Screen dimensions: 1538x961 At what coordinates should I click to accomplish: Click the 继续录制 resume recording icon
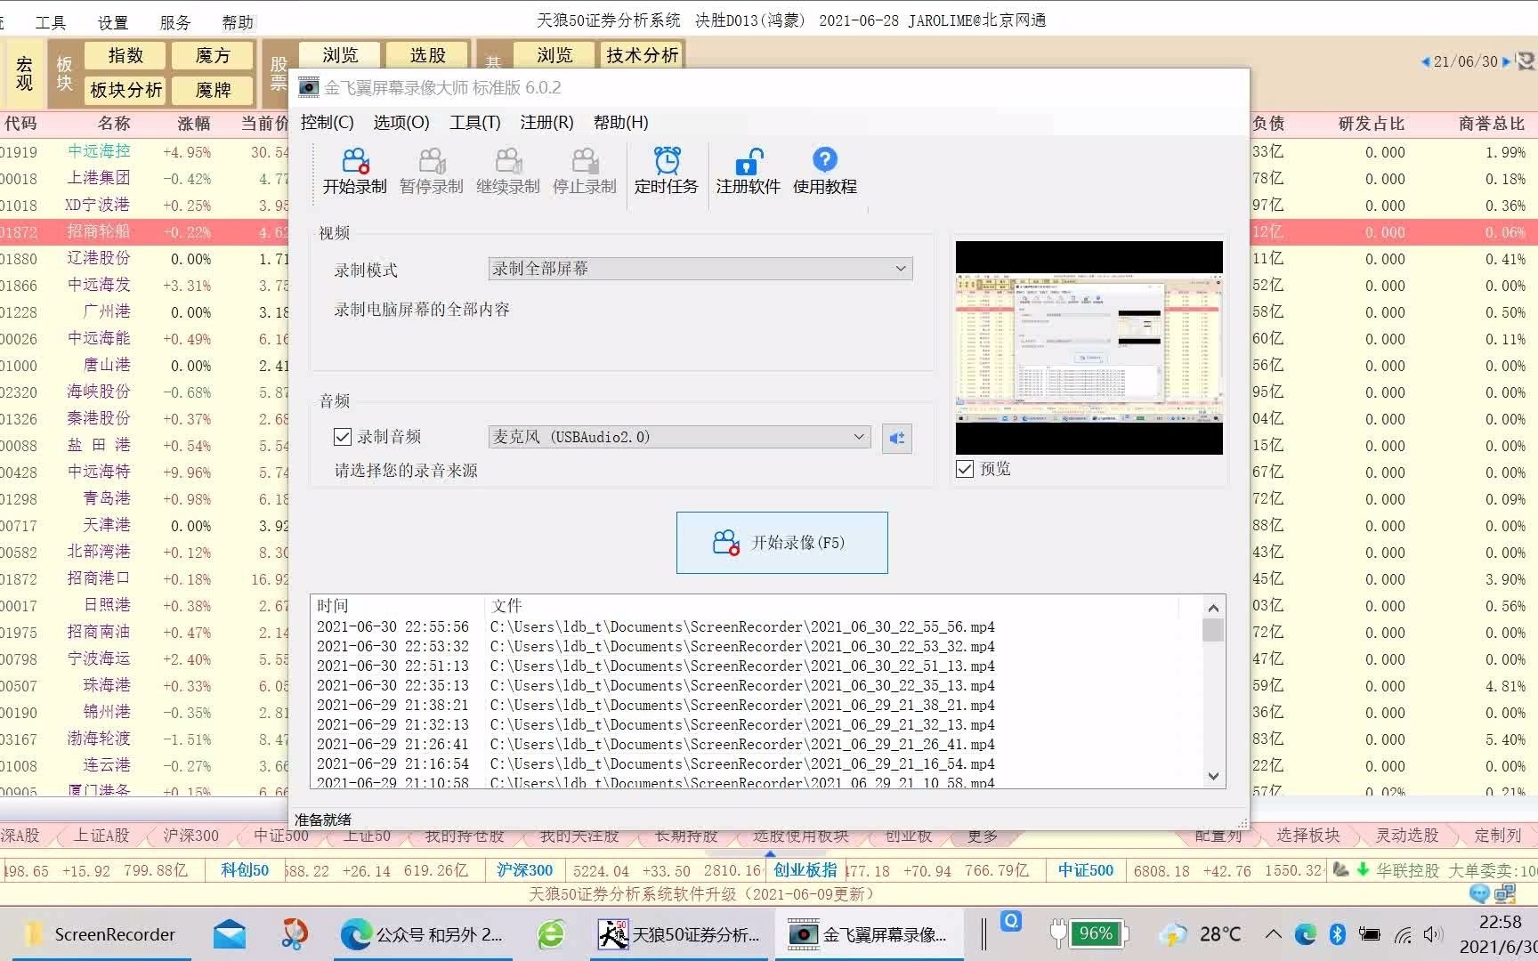click(x=507, y=171)
